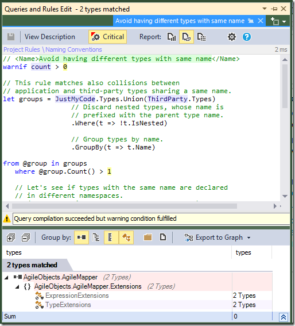Click the folder icon in results toolbar

(147, 237)
